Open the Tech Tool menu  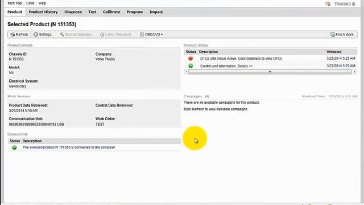pyautogui.click(x=15, y=3)
